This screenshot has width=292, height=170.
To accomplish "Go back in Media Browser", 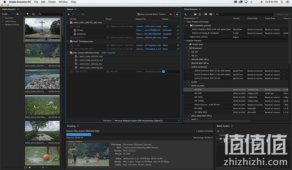I will click(x=17, y=14).
